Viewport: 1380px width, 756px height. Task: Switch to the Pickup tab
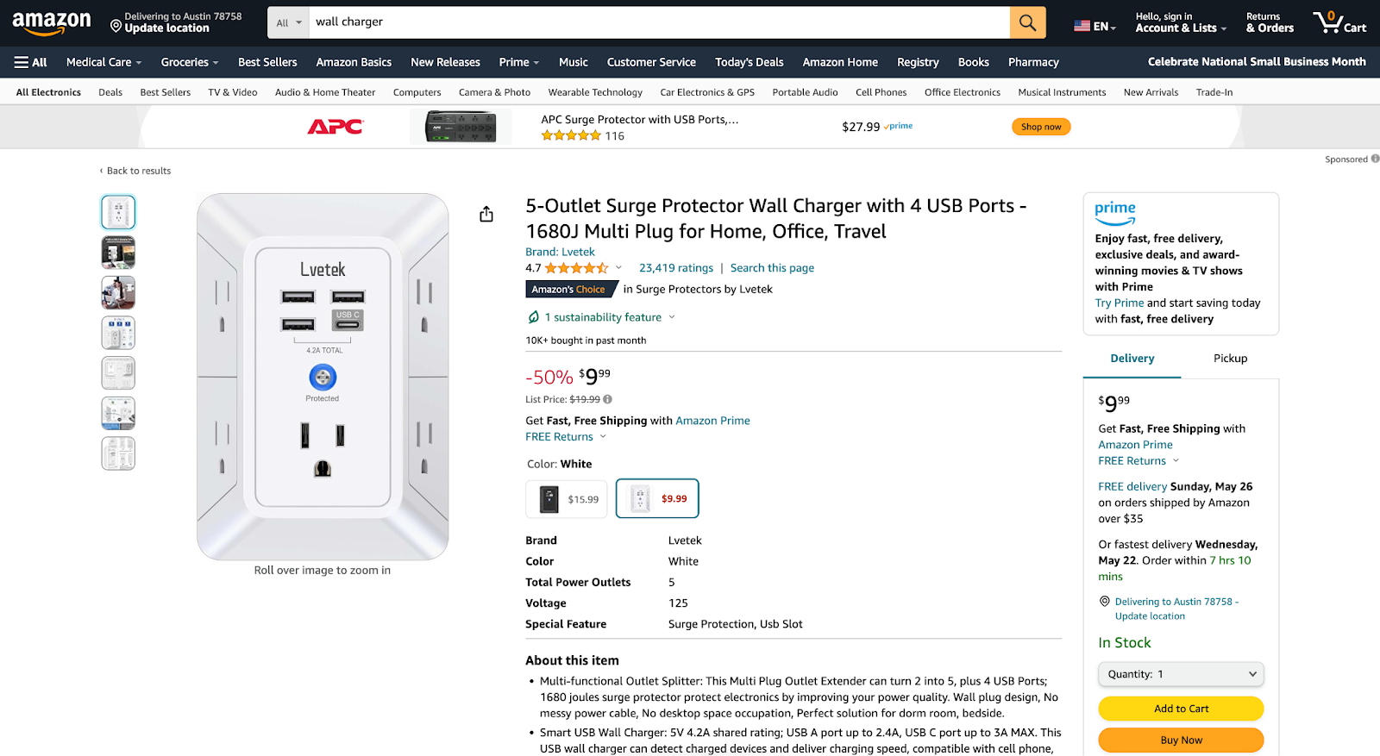[x=1229, y=358]
